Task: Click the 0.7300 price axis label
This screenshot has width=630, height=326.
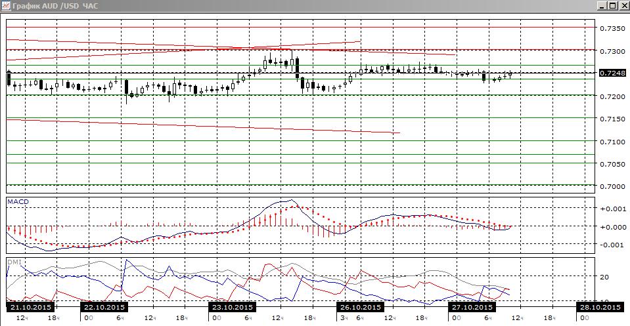Action: [612, 51]
